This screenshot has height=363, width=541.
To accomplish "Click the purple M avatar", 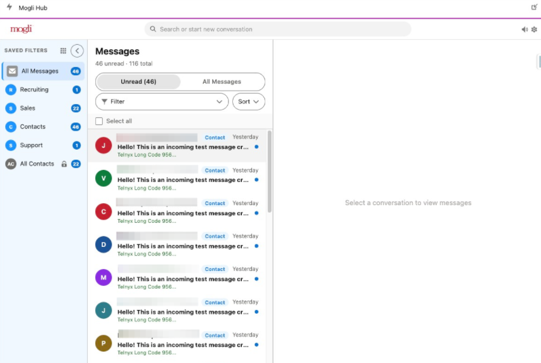I will [x=104, y=277].
